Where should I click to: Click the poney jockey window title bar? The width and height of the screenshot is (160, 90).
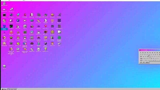(149, 50)
